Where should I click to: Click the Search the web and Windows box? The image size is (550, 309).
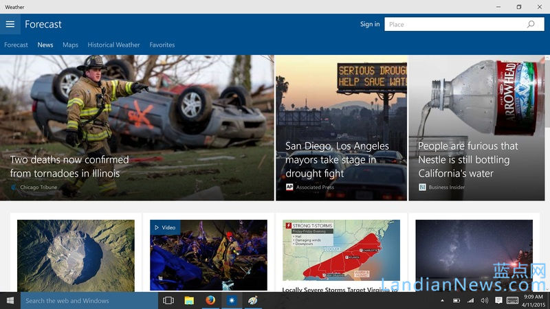tap(89, 301)
